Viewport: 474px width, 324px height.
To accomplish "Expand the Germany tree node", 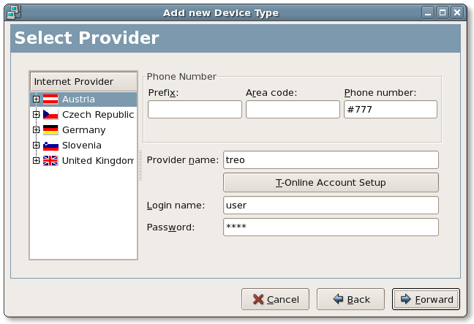I will coord(37,130).
